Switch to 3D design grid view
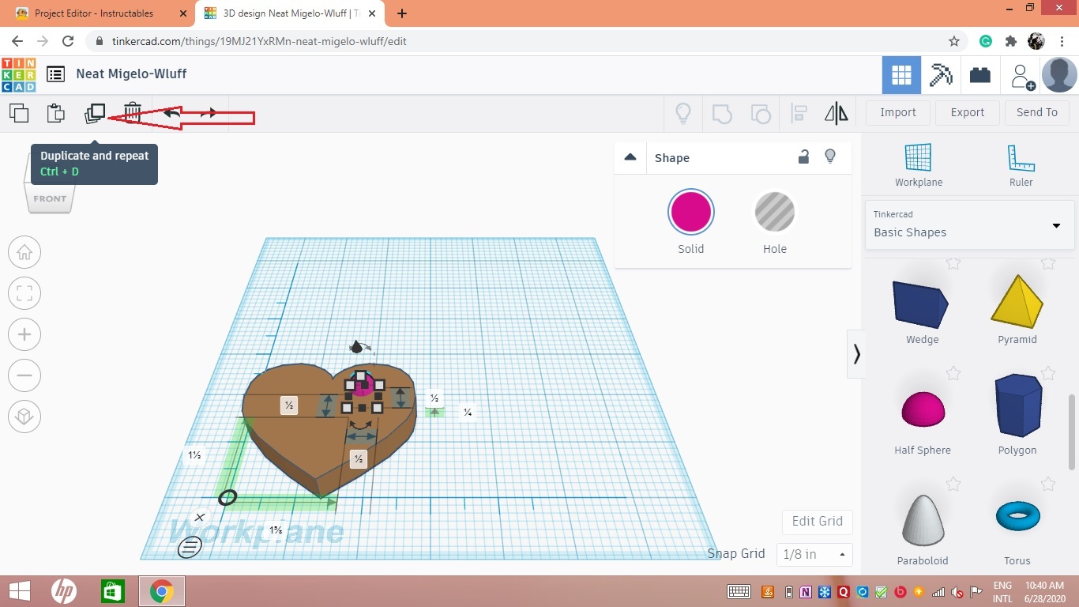The height and width of the screenshot is (607, 1079). (901, 75)
